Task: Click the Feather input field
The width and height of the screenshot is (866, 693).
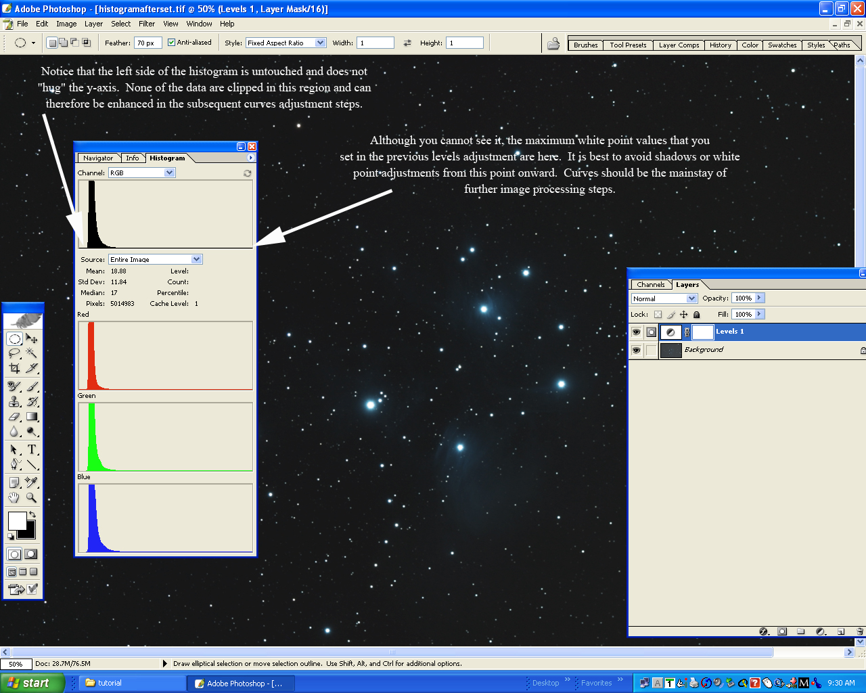Action: click(147, 43)
